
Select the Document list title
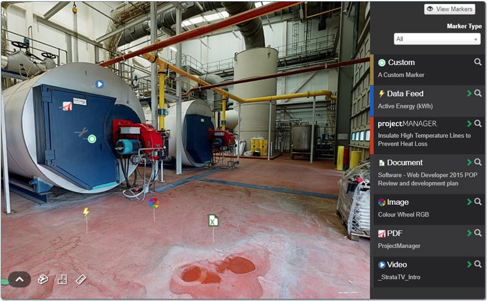click(x=405, y=162)
